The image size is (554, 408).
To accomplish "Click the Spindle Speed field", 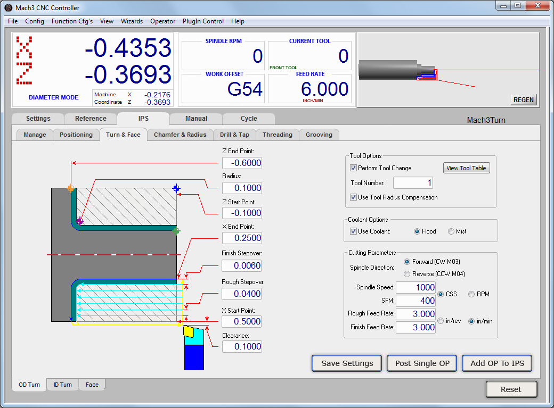I will pos(416,288).
